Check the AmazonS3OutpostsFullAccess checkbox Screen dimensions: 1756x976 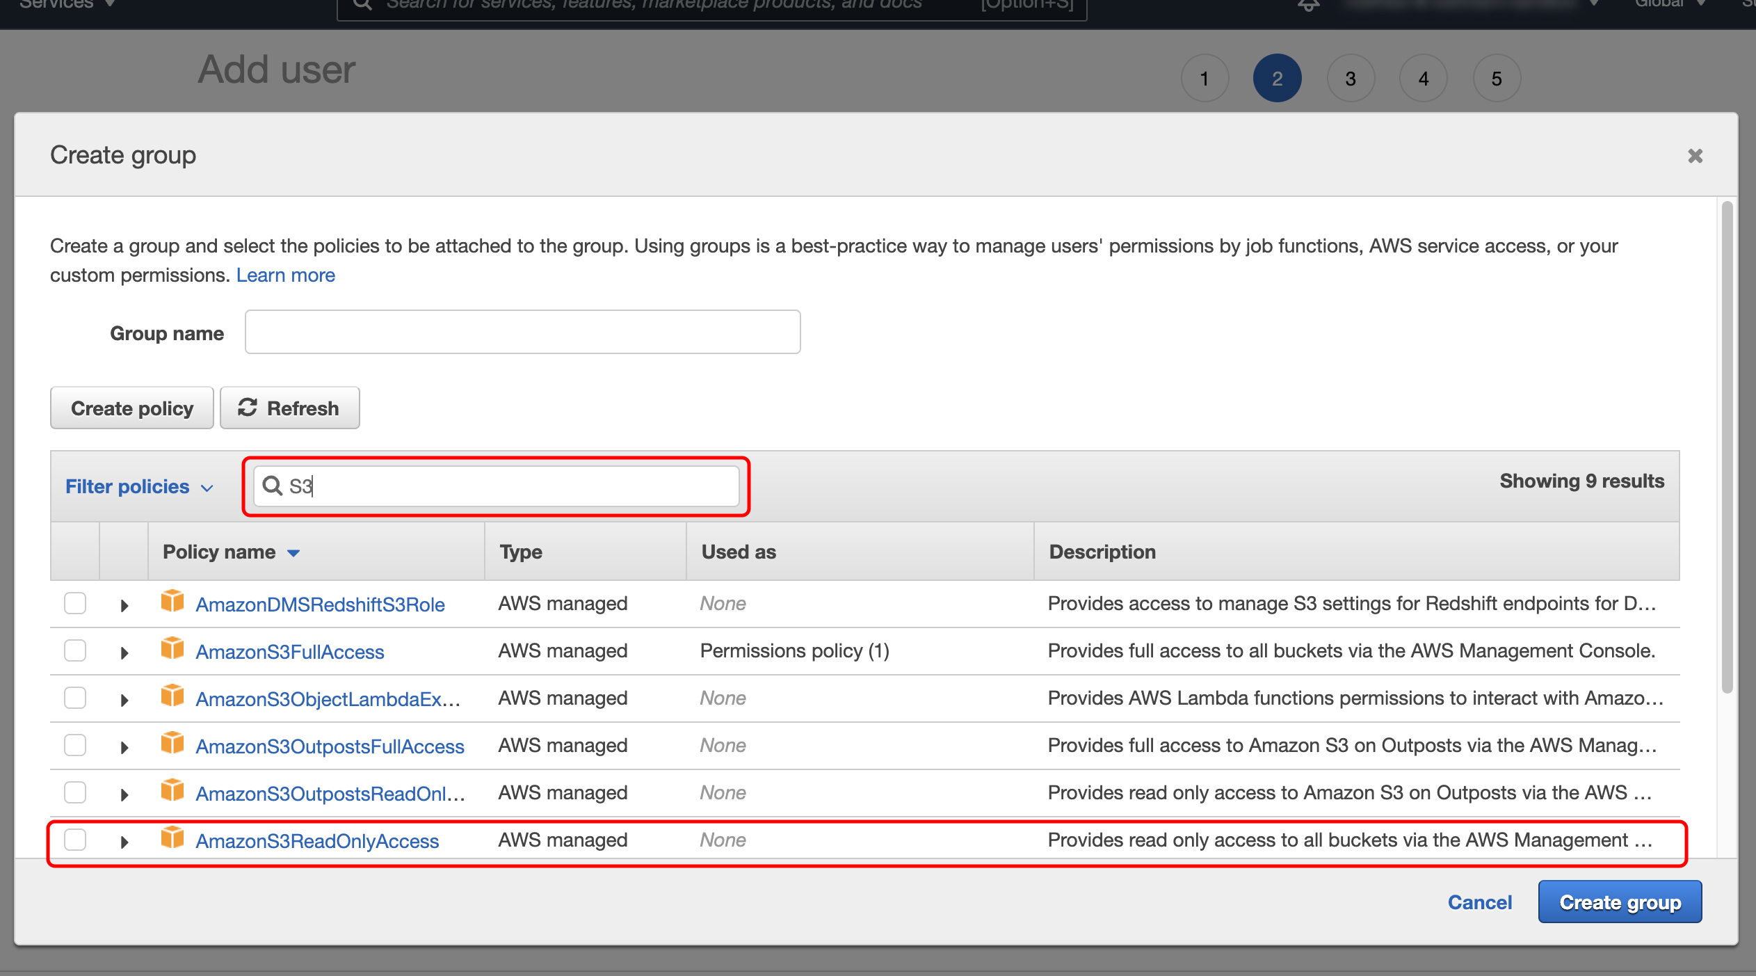tap(75, 745)
